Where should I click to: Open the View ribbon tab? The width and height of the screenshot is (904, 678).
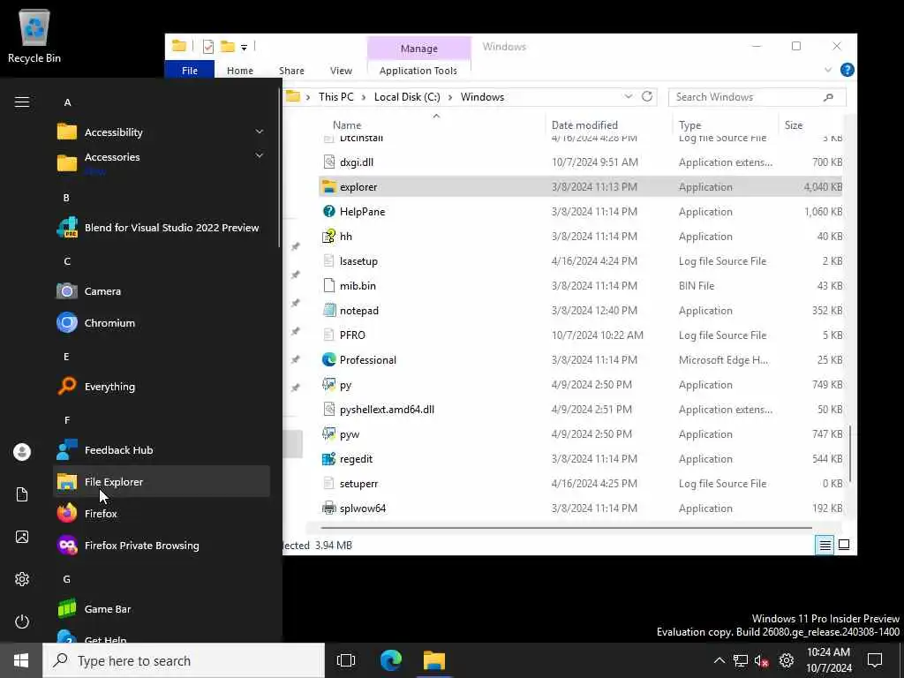click(x=341, y=71)
